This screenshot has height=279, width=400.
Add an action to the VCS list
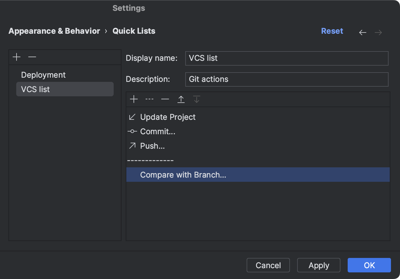pyautogui.click(x=134, y=99)
